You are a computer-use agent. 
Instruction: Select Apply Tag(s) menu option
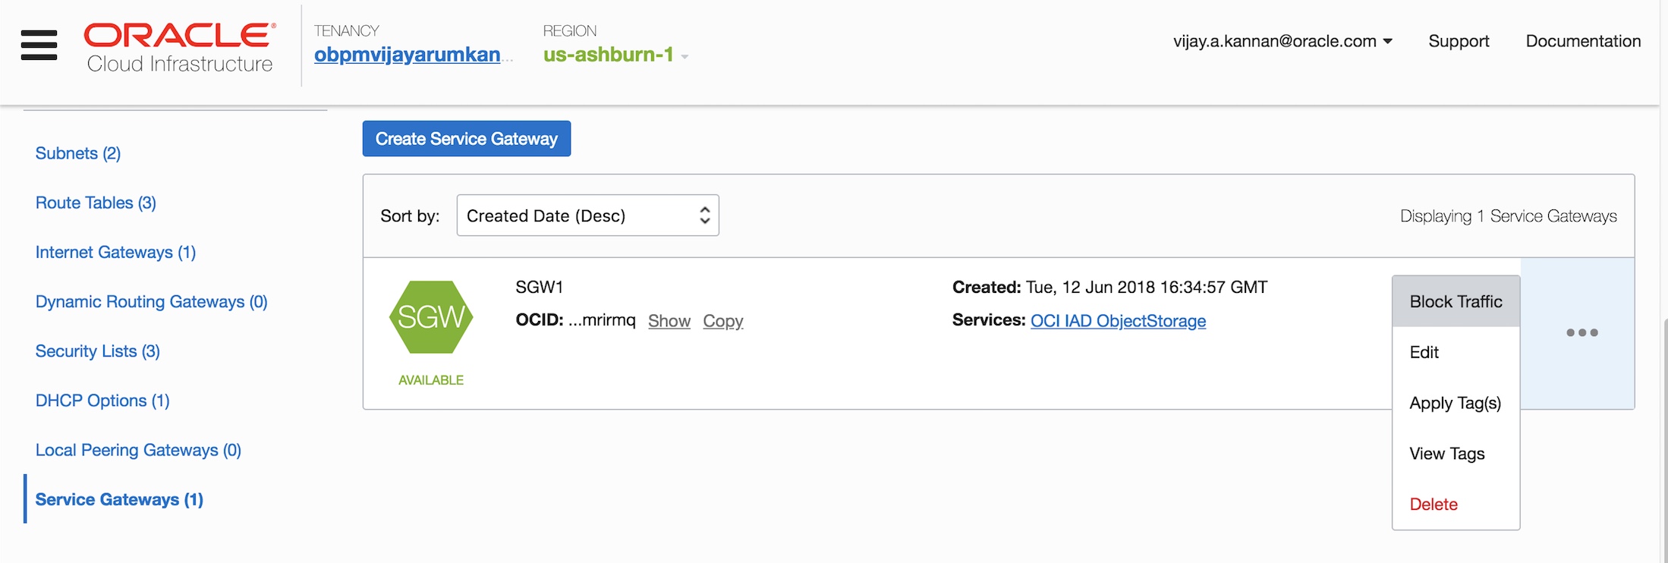(x=1455, y=403)
